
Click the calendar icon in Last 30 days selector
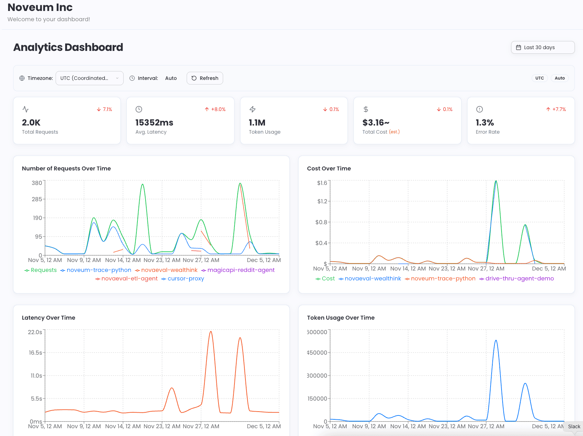point(519,47)
